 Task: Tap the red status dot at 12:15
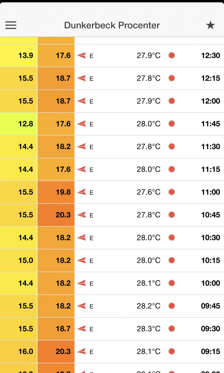[172, 78]
